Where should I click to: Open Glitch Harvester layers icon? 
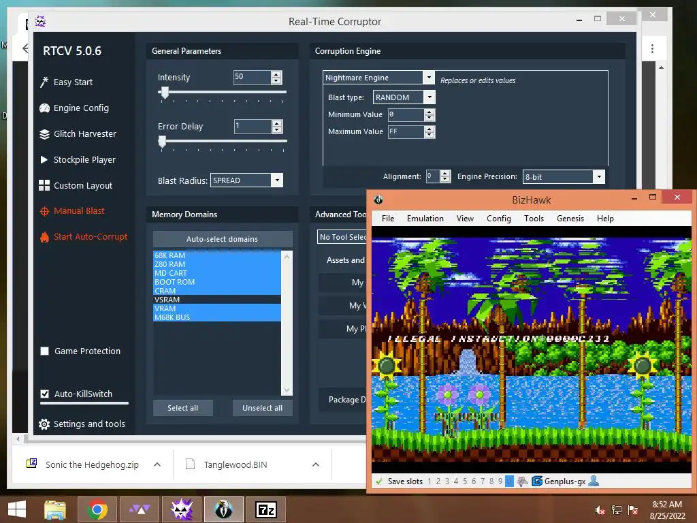coord(44,134)
